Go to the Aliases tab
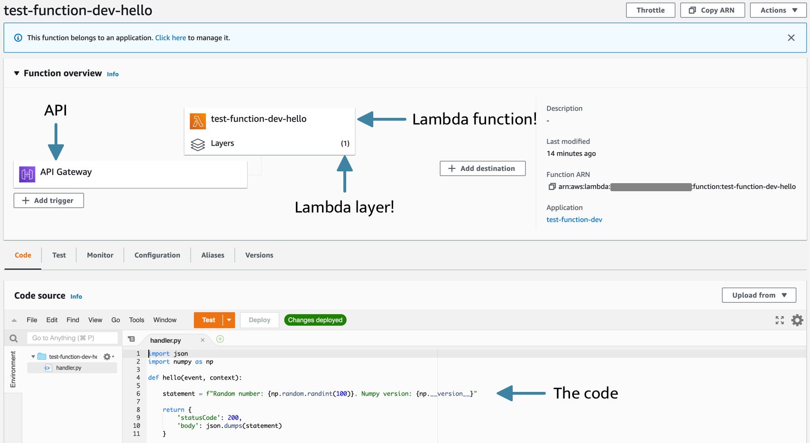The width and height of the screenshot is (810, 443). (212, 255)
